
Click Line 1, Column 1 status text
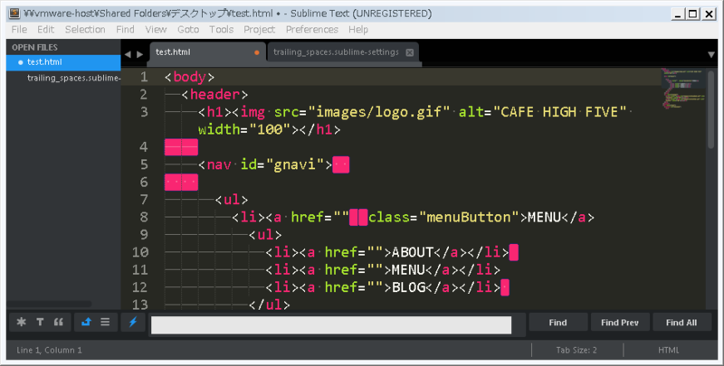[x=49, y=351]
